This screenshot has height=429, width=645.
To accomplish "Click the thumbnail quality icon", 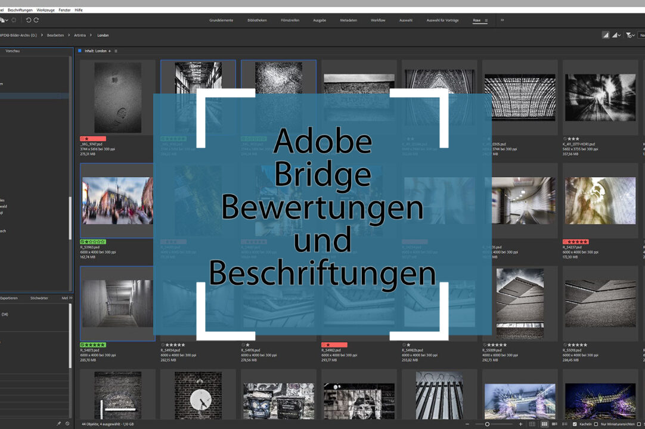I will [x=605, y=35].
